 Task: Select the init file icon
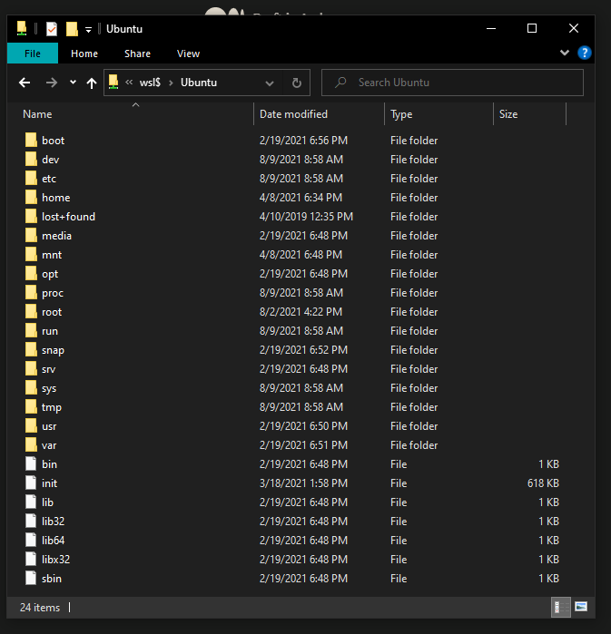[31, 483]
